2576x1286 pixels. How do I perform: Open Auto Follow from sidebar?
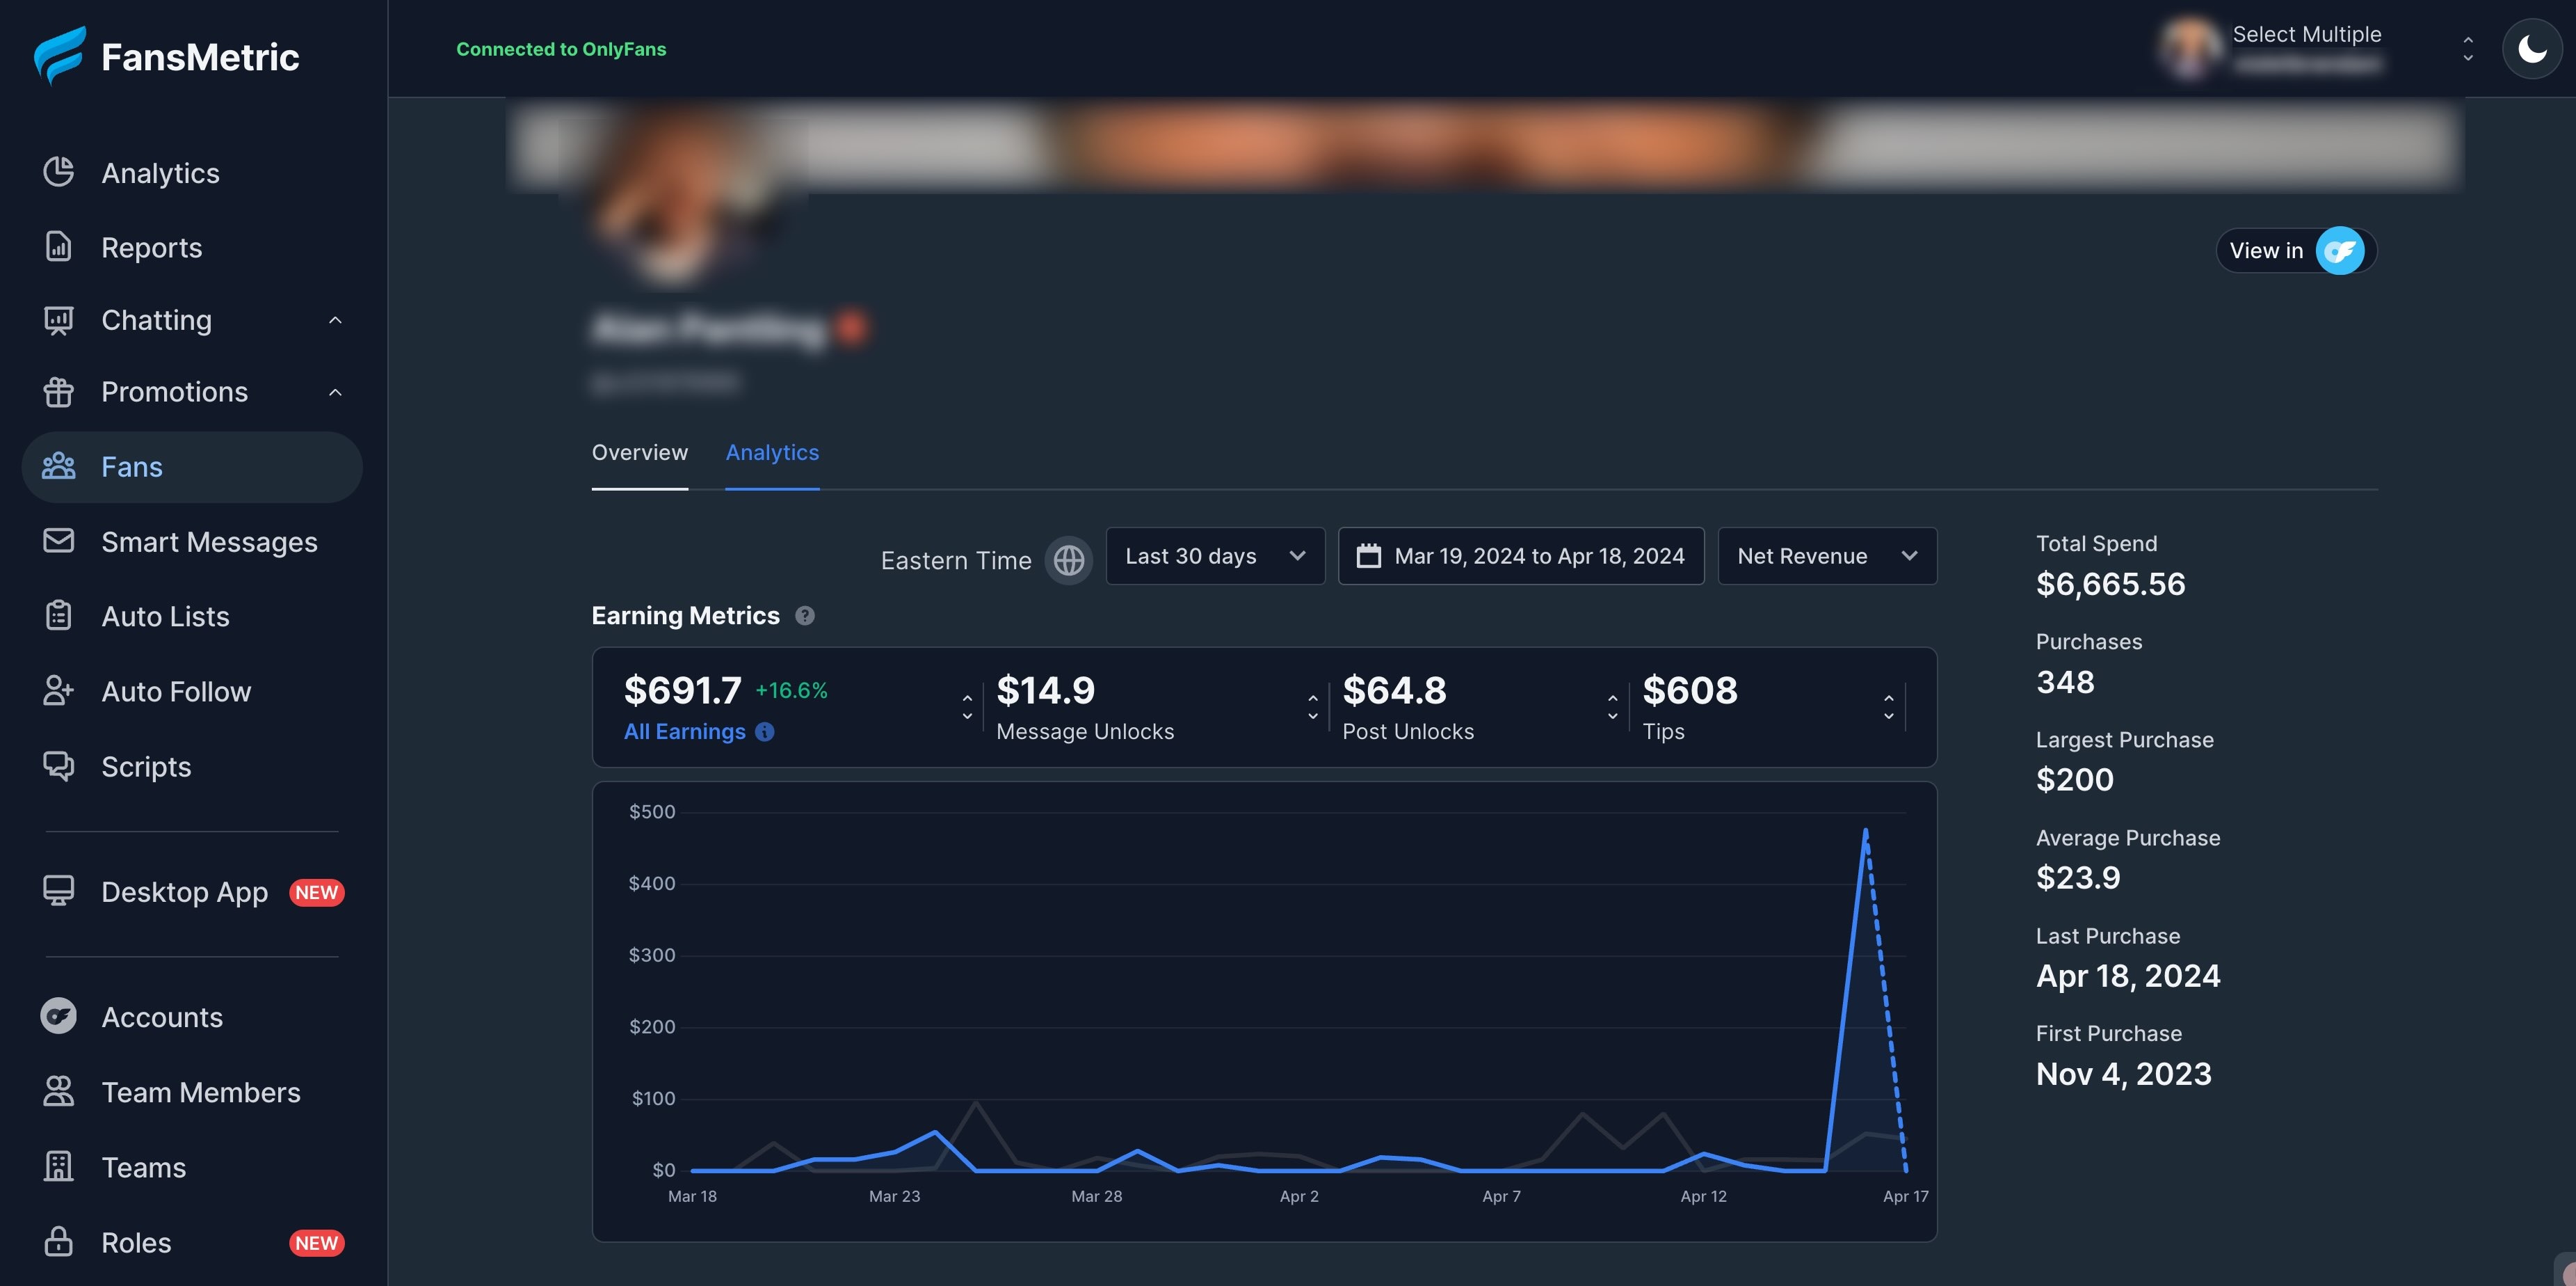pos(192,692)
